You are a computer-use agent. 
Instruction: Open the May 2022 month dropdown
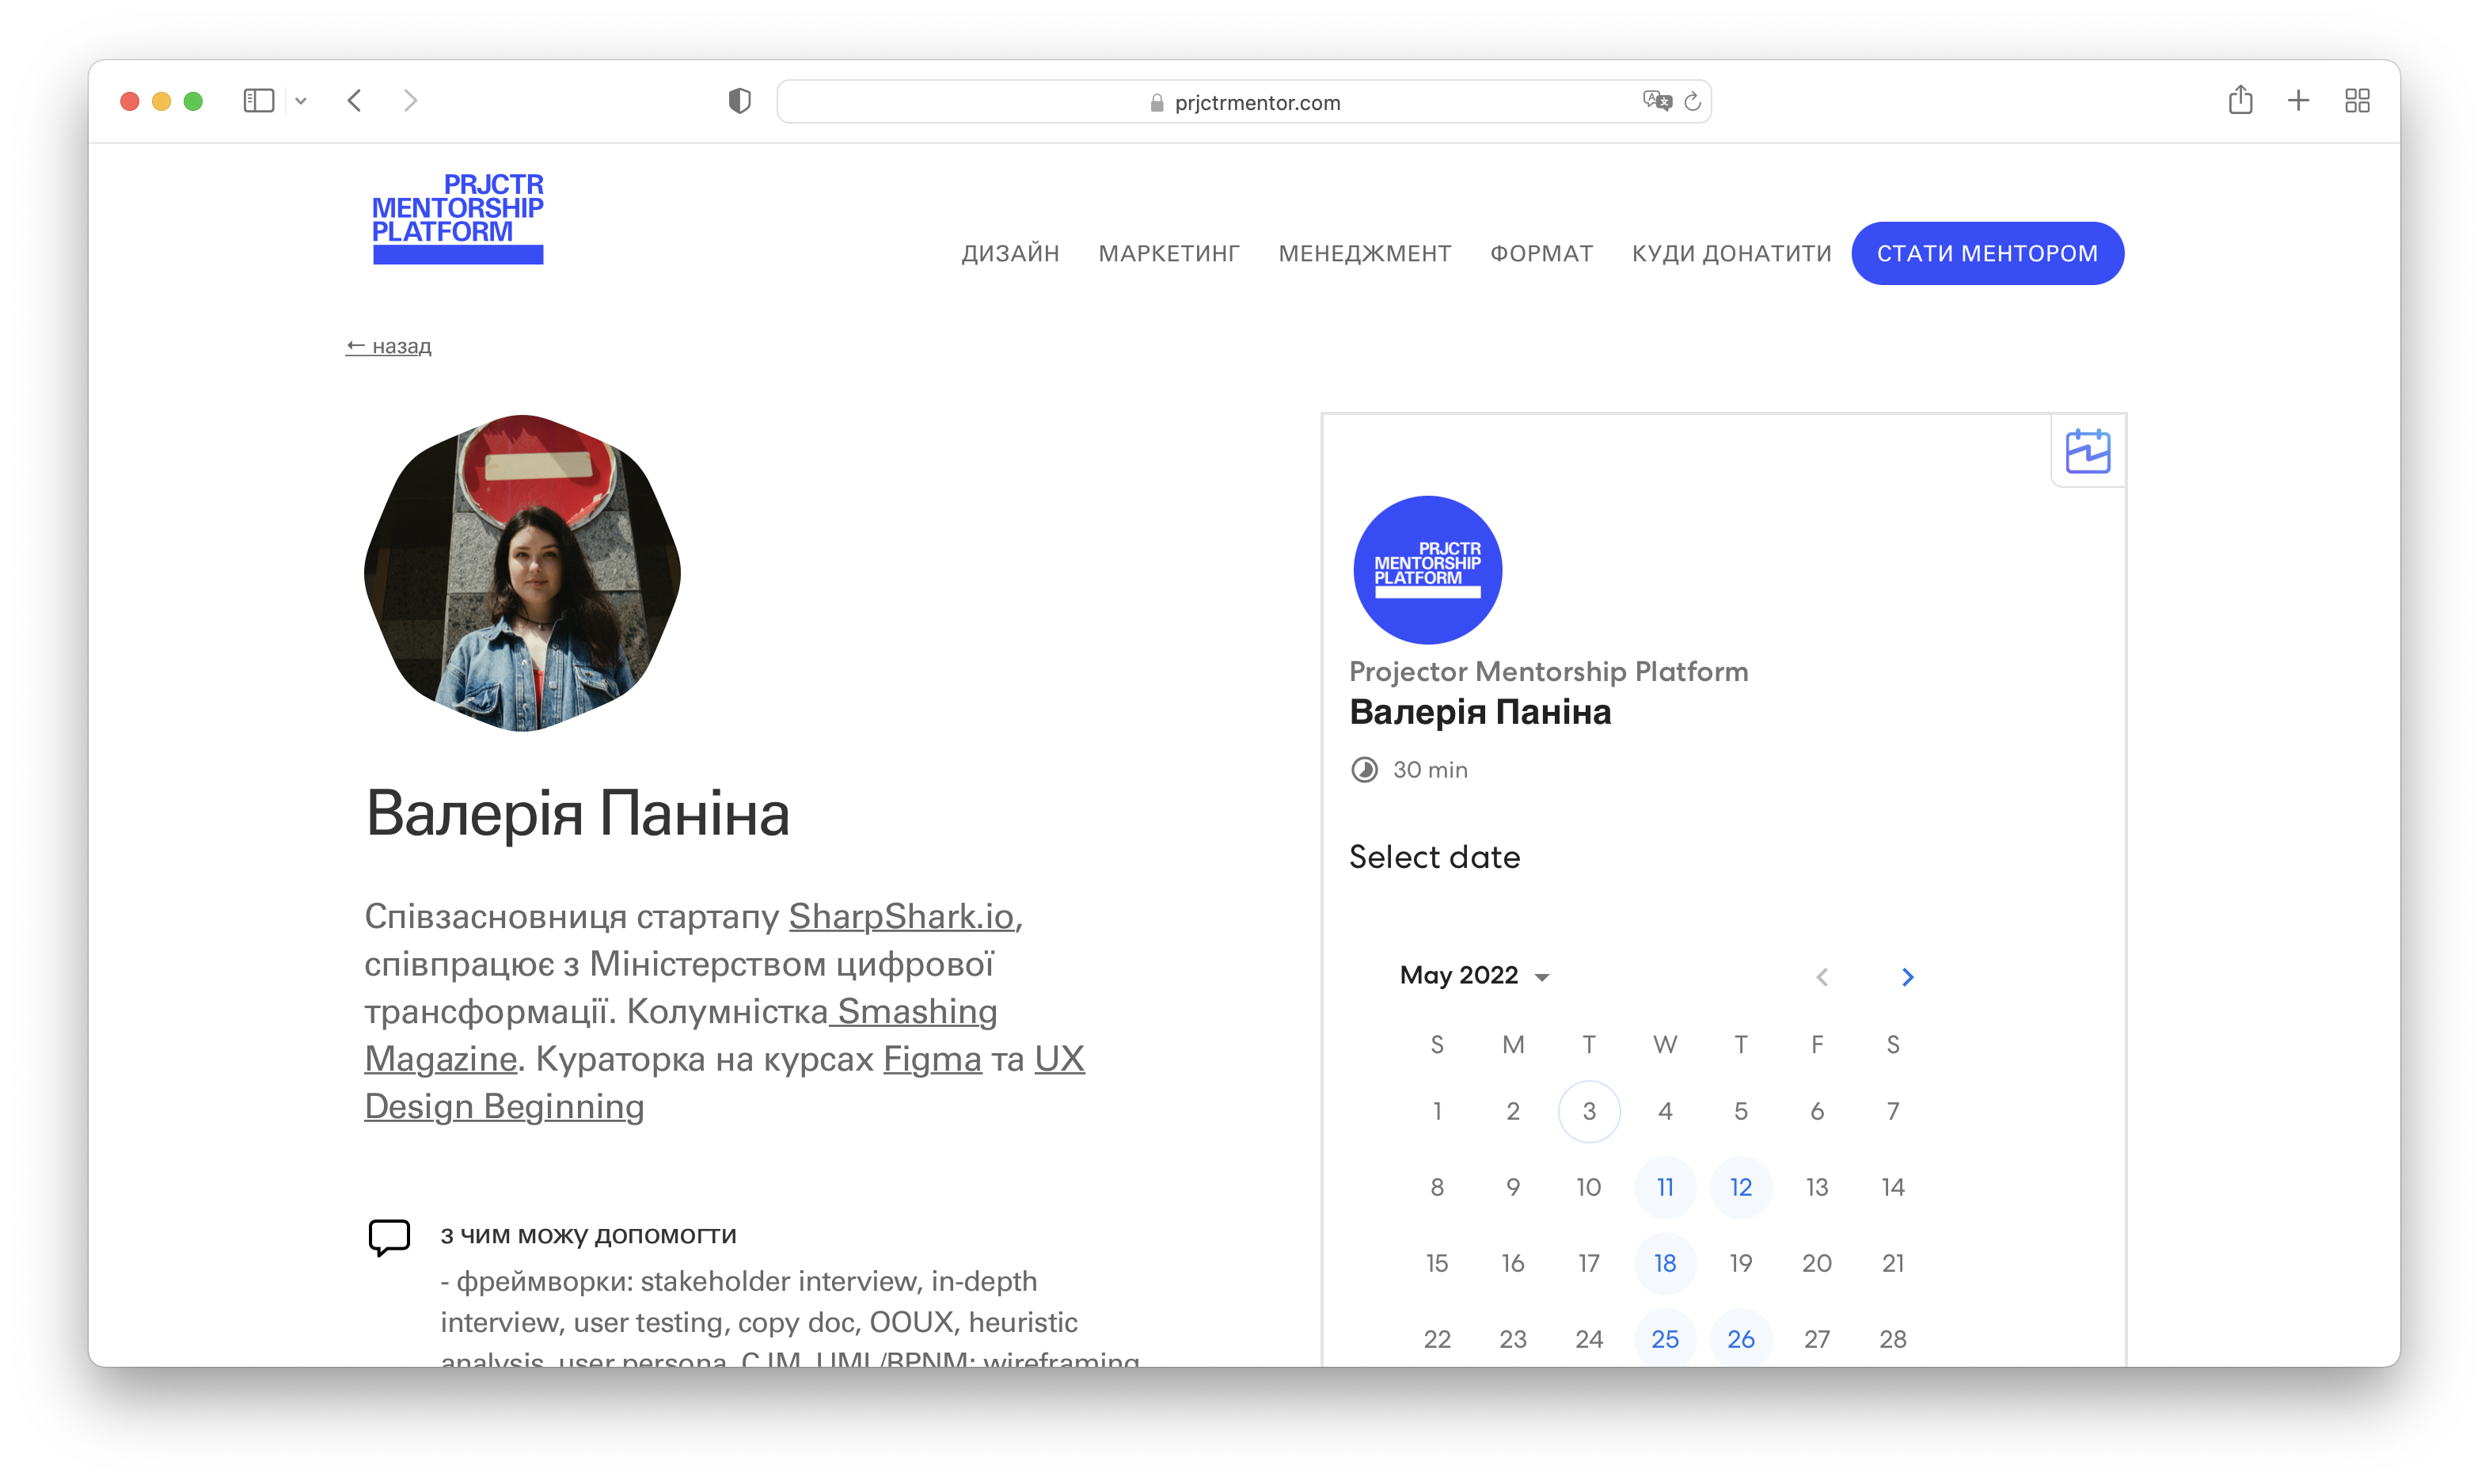1473,976
